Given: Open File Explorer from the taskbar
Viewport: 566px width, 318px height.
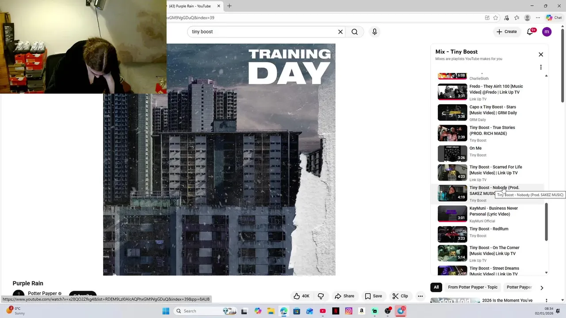Looking at the screenshot, I should pos(271,311).
